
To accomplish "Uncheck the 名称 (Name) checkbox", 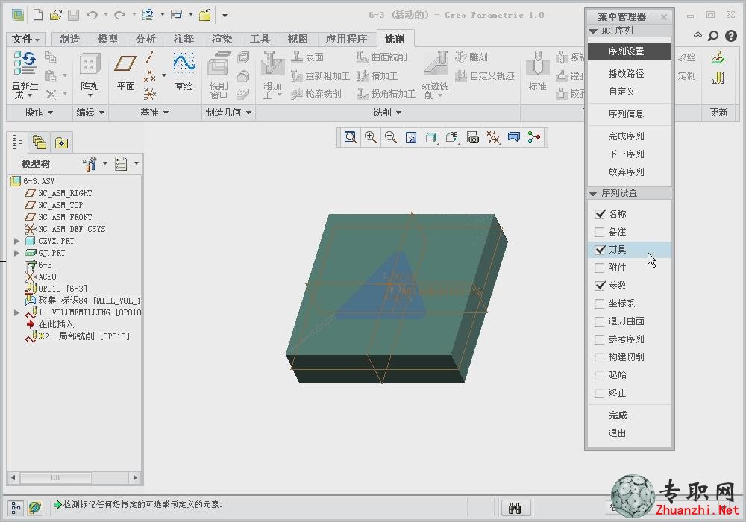I will pyautogui.click(x=600, y=214).
